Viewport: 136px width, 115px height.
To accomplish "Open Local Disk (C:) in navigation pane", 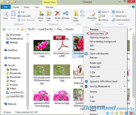I will click(x=15, y=92).
